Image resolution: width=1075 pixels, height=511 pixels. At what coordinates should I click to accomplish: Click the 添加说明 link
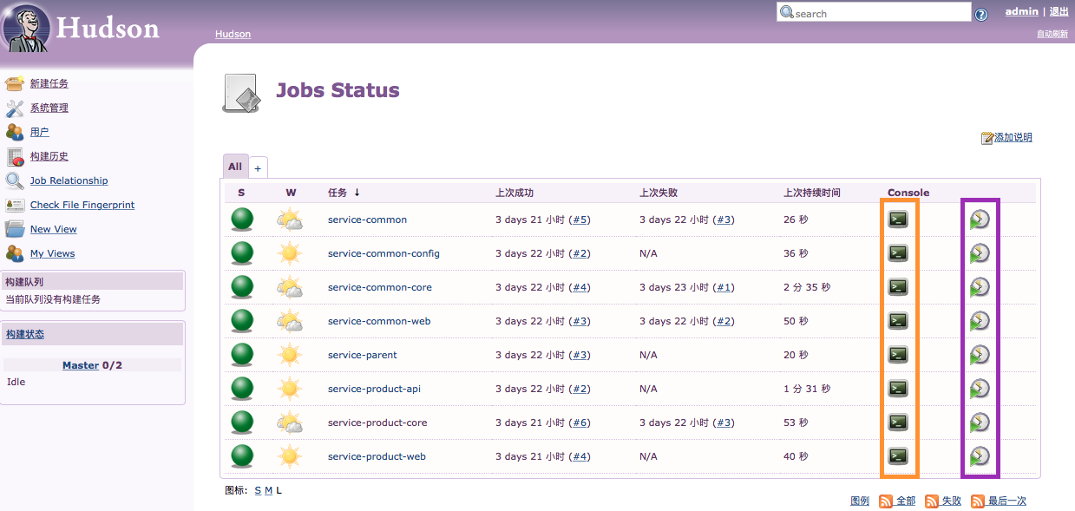tap(1013, 137)
